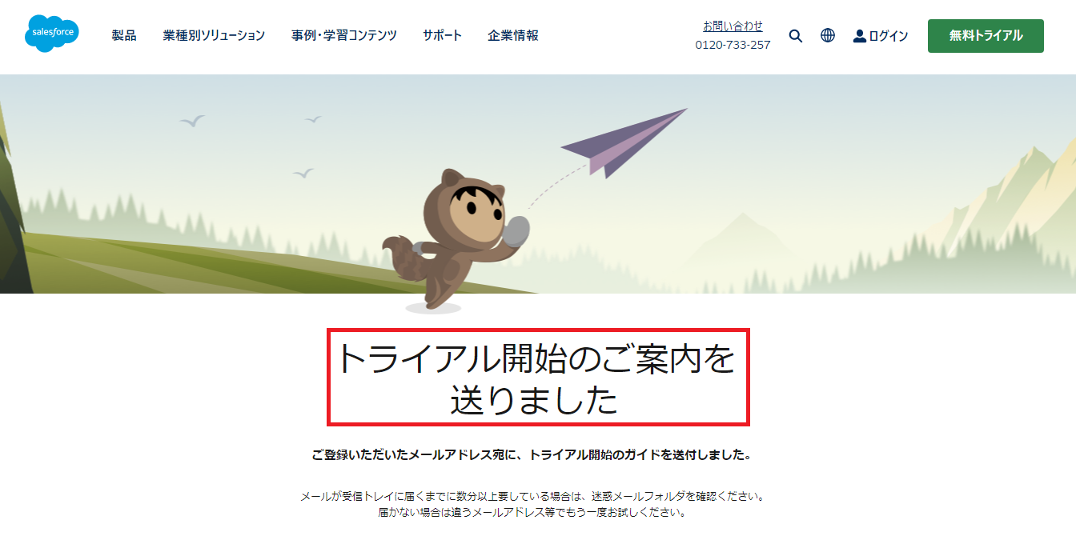1076x560 pixels.
Task: Click the paper airplane illustration
Action: point(624,142)
